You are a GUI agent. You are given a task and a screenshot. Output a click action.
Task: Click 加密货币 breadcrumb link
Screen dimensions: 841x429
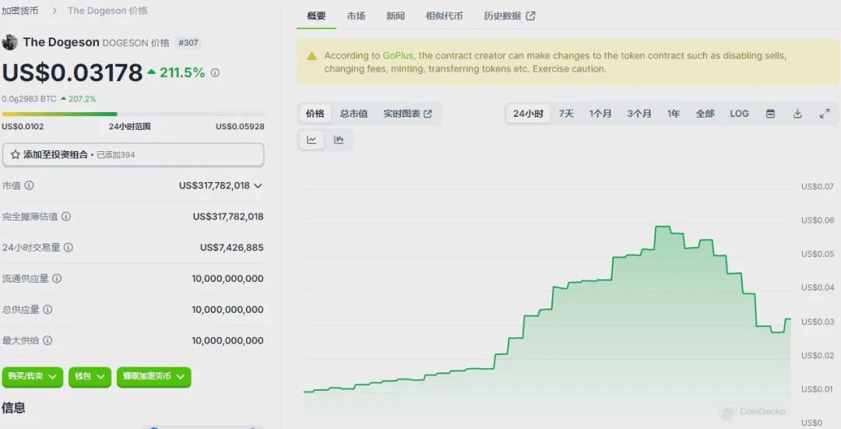pos(19,11)
